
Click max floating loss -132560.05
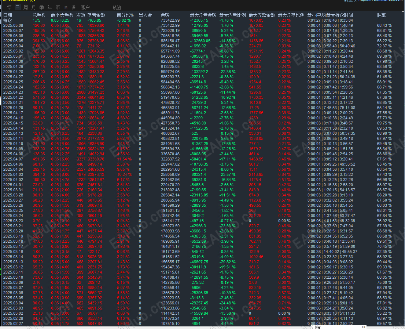pyautogui.click(x=200, y=41)
